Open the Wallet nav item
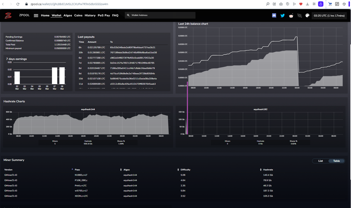Image resolution: width=351 pixels, height=208 pixels. click(57, 15)
